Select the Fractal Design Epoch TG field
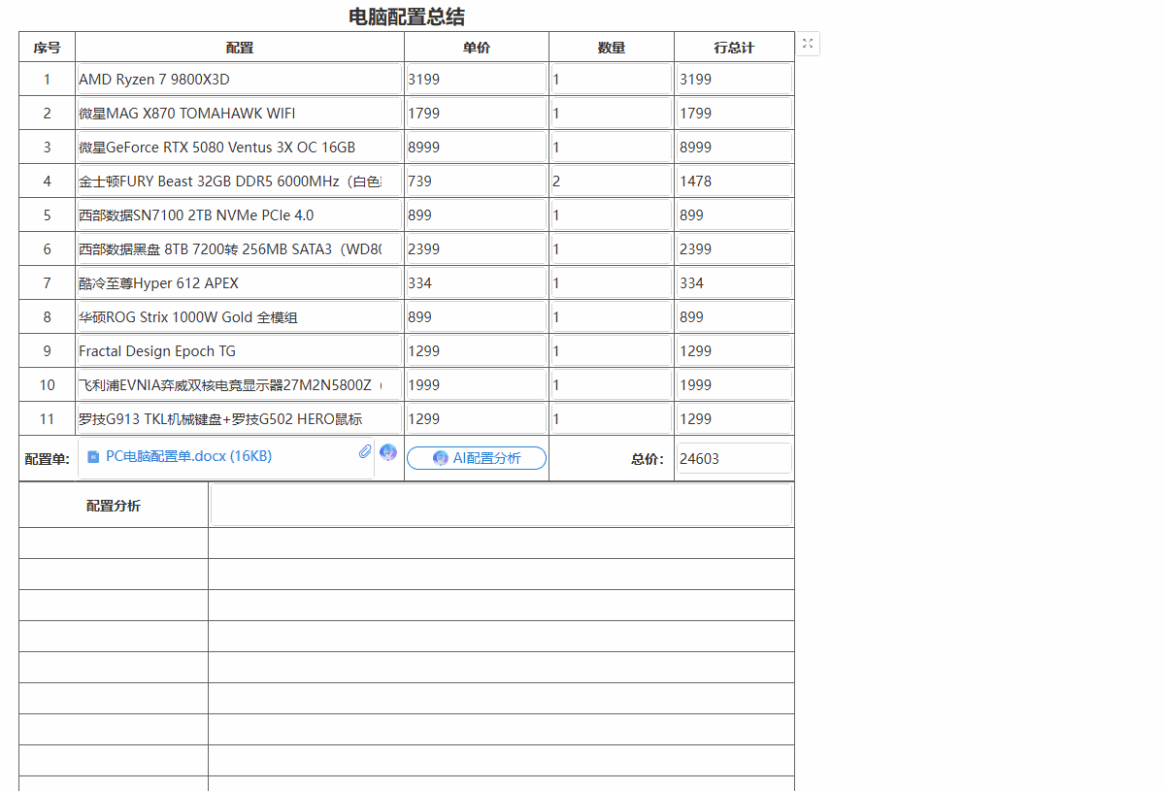1164x791 pixels. pos(239,351)
